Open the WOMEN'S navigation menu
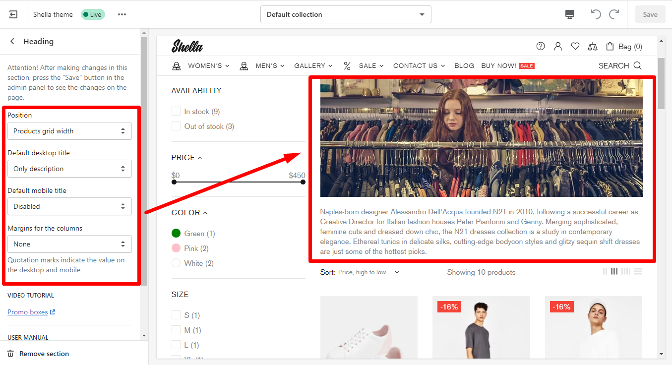Image resolution: width=672 pixels, height=365 pixels. [208, 65]
